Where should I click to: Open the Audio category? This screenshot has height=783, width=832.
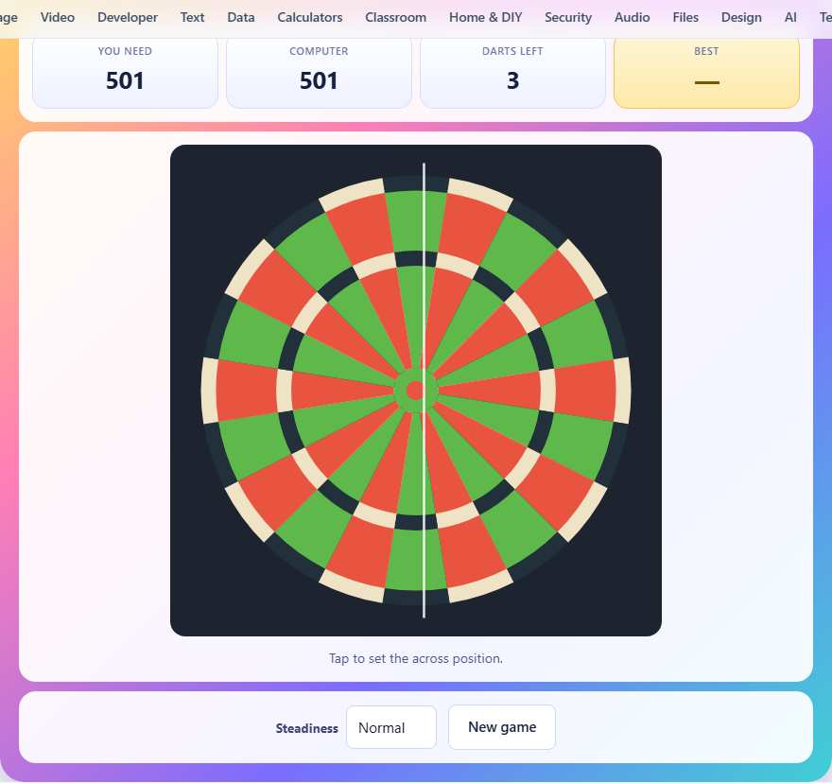pyautogui.click(x=632, y=18)
